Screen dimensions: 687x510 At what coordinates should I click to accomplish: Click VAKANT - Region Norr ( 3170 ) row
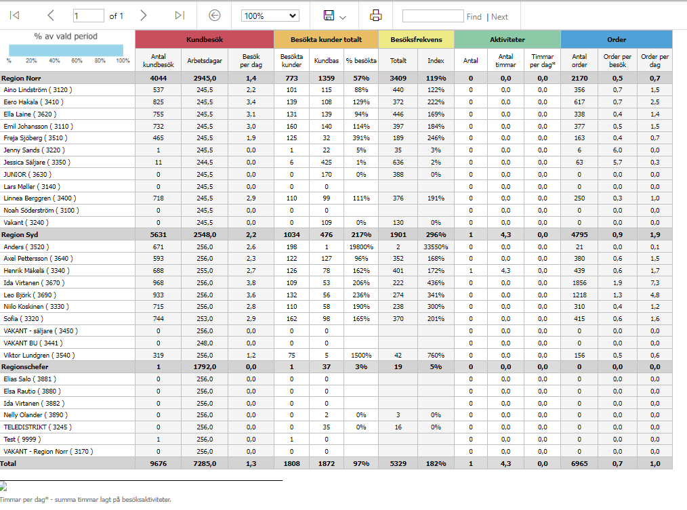(x=336, y=451)
